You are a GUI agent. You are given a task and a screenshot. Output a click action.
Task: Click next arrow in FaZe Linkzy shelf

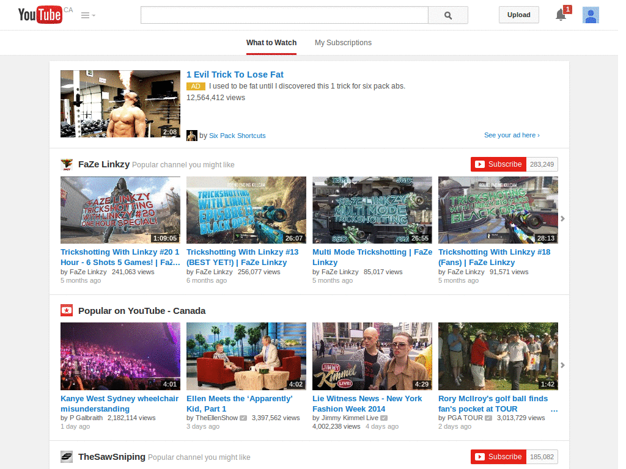coord(562,219)
